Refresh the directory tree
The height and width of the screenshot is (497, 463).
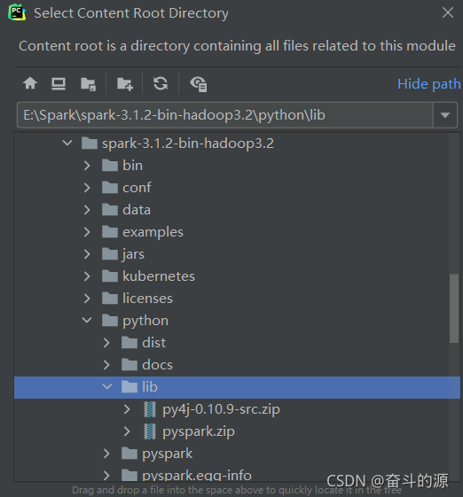tap(161, 83)
